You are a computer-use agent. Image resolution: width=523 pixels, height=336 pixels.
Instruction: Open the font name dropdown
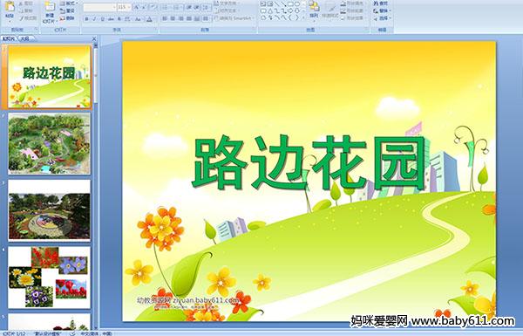(x=114, y=7)
